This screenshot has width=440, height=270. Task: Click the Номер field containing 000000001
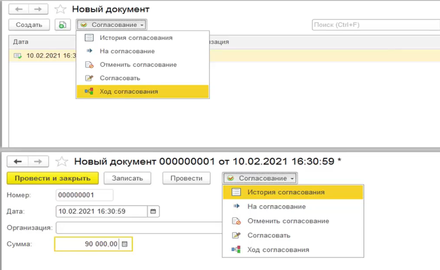coord(84,195)
